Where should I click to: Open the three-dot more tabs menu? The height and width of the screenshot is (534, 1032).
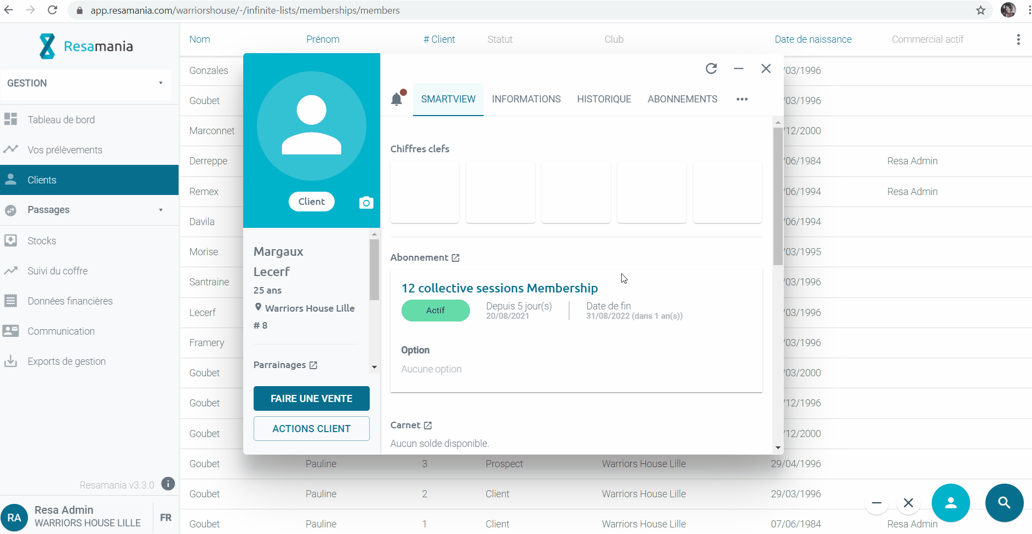(x=742, y=99)
